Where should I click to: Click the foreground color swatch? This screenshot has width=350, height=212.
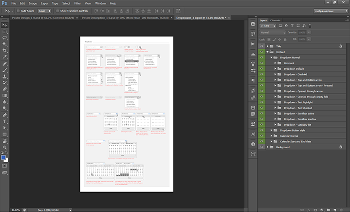3,157
